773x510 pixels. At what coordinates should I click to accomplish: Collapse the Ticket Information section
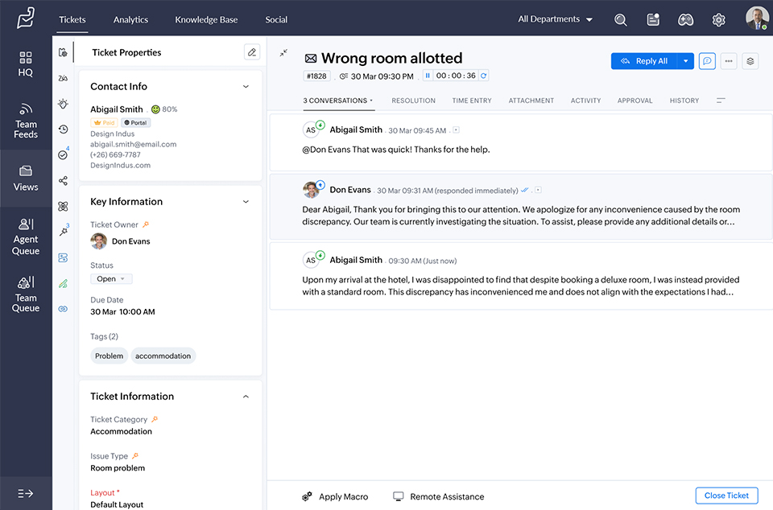point(246,397)
